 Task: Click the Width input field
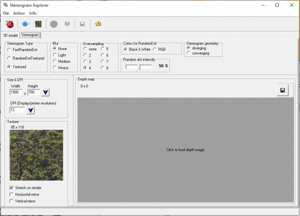point(16,92)
